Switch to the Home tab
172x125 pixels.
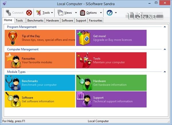[8, 20]
